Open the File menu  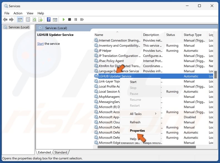pos(7,13)
